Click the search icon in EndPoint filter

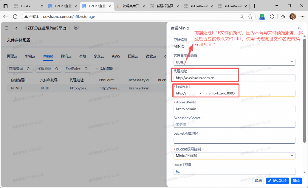(86, 69)
